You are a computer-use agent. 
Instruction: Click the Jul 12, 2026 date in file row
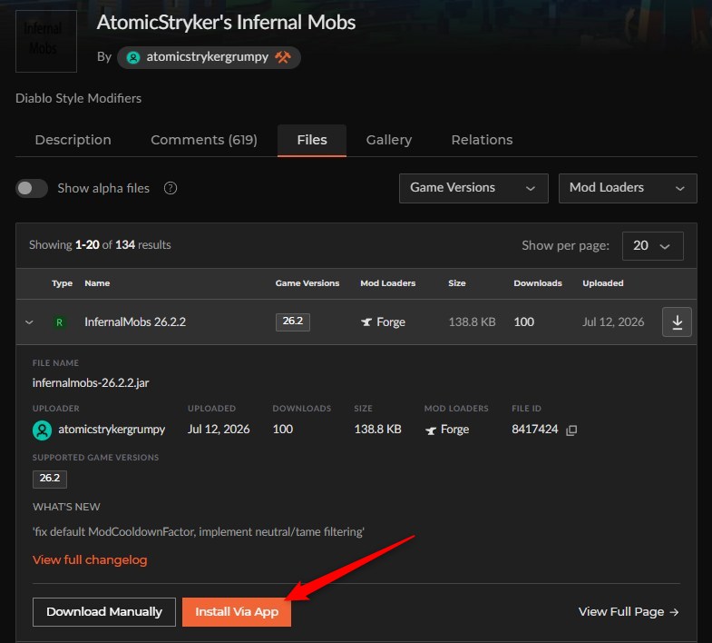click(613, 322)
